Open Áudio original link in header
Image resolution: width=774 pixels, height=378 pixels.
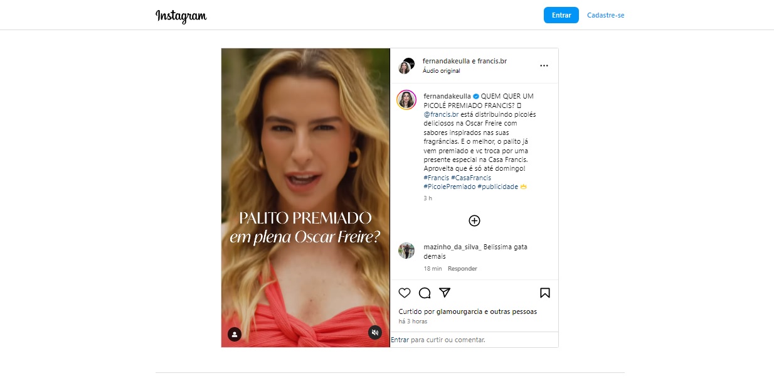[442, 71]
